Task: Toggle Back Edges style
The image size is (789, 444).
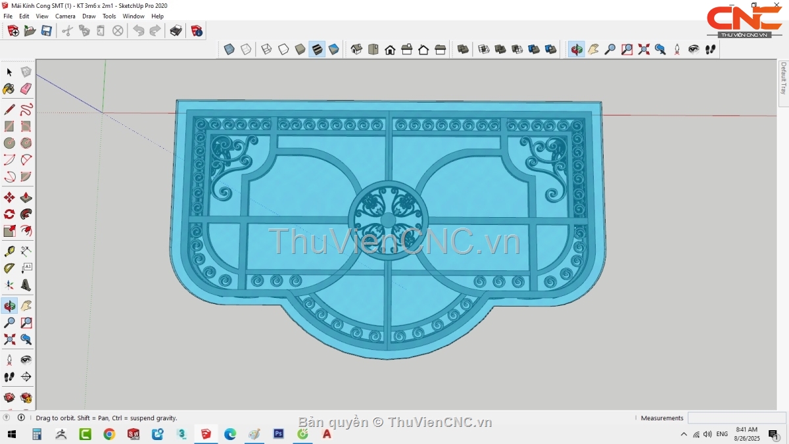Action: click(x=245, y=49)
